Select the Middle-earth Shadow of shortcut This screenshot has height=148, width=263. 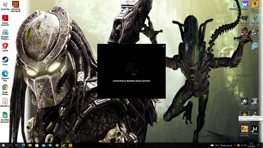[x=255, y=104]
